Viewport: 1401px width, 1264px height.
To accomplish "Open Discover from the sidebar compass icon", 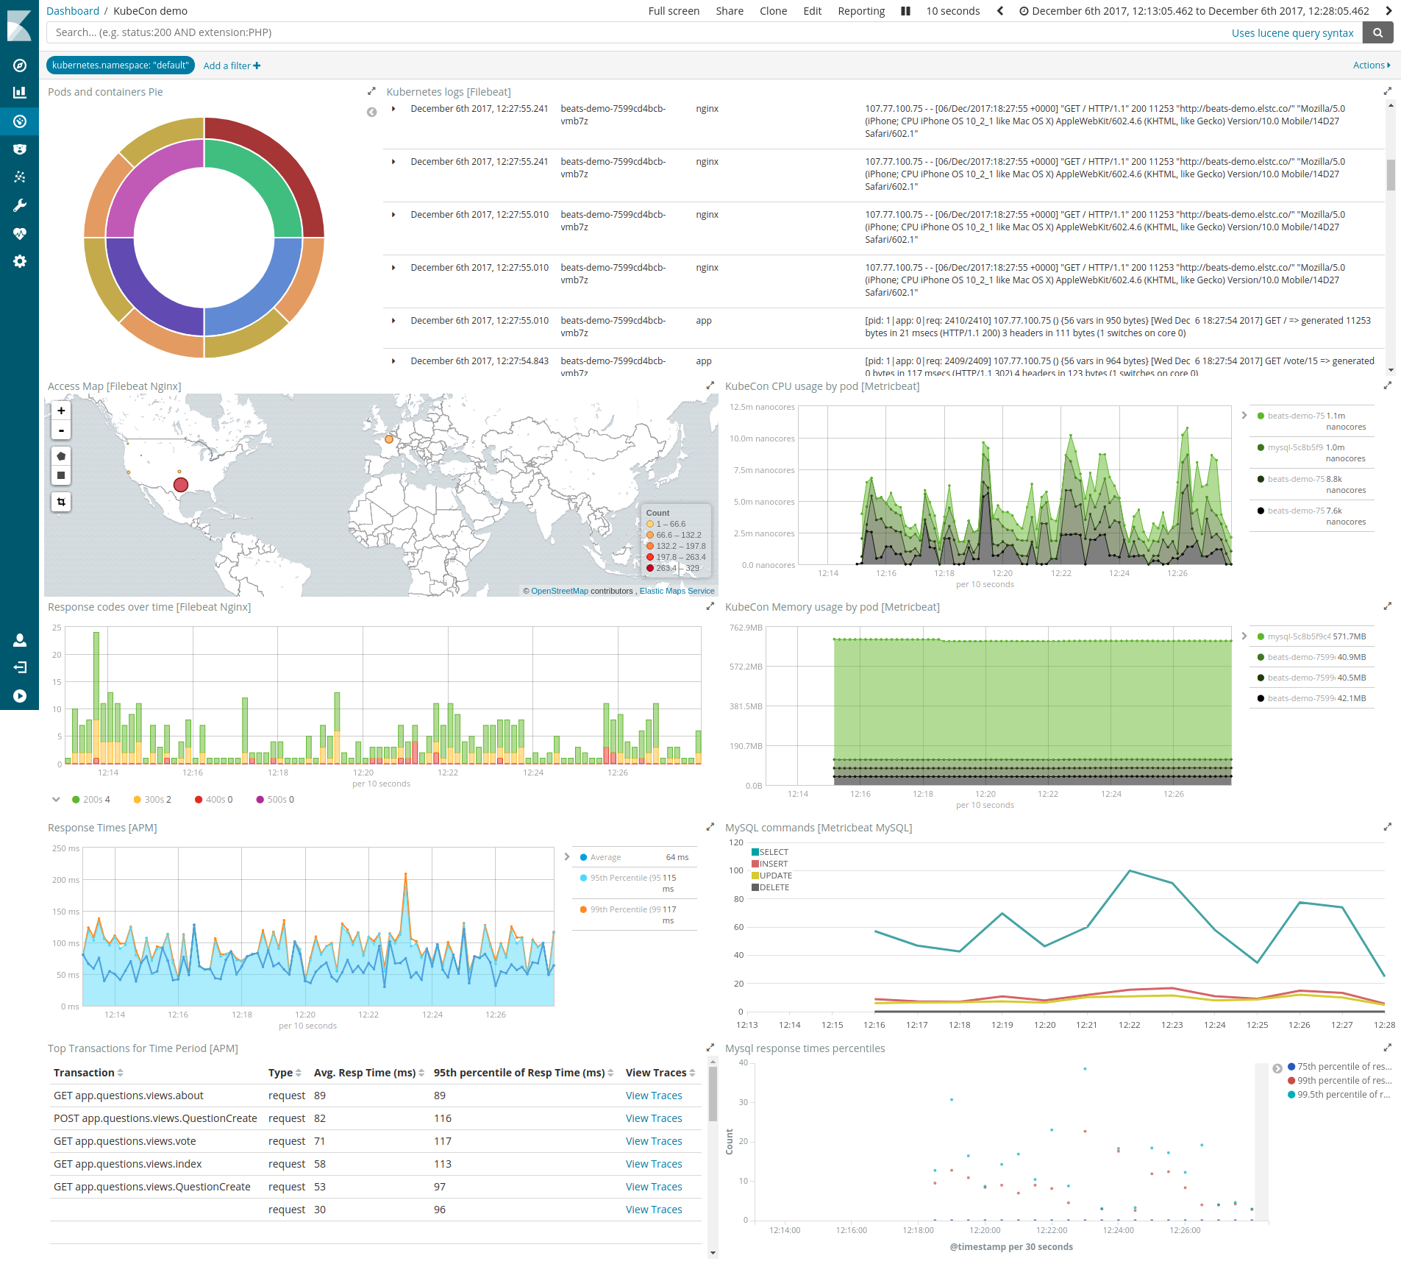I will 20,65.
